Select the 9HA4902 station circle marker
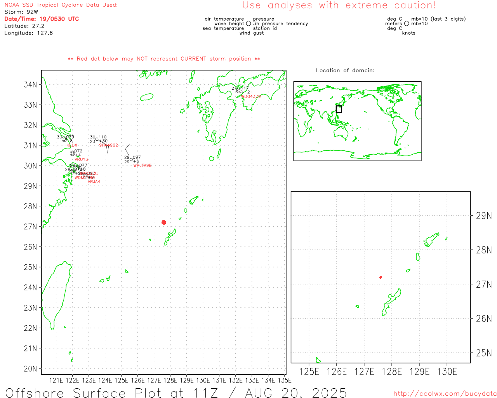This screenshot has height=398, width=497. pos(97,139)
